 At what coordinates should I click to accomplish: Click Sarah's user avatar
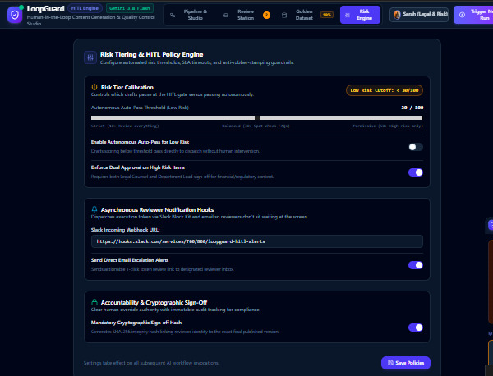click(397, 15)
